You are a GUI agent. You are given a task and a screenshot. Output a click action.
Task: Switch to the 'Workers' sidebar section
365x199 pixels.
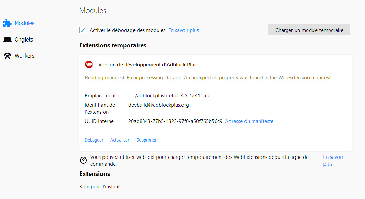point(25,56)
